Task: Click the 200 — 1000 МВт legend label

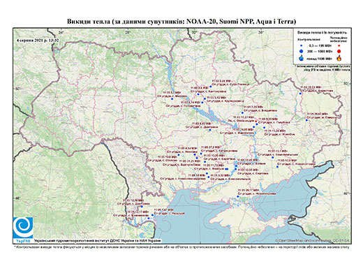Action: (x=320, y=51)
